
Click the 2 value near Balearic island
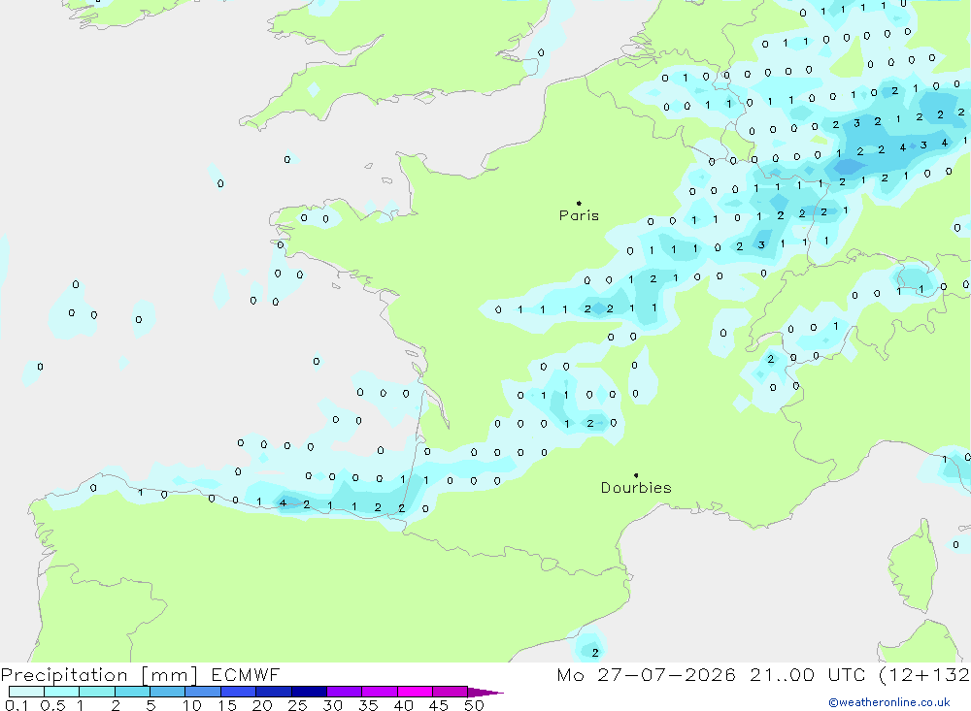595,653
